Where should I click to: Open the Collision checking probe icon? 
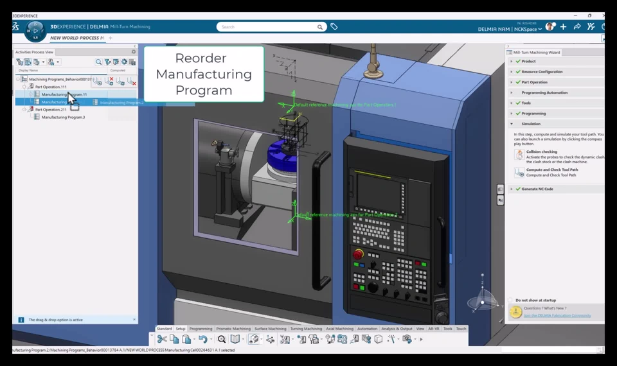click(x=519, y=155)
